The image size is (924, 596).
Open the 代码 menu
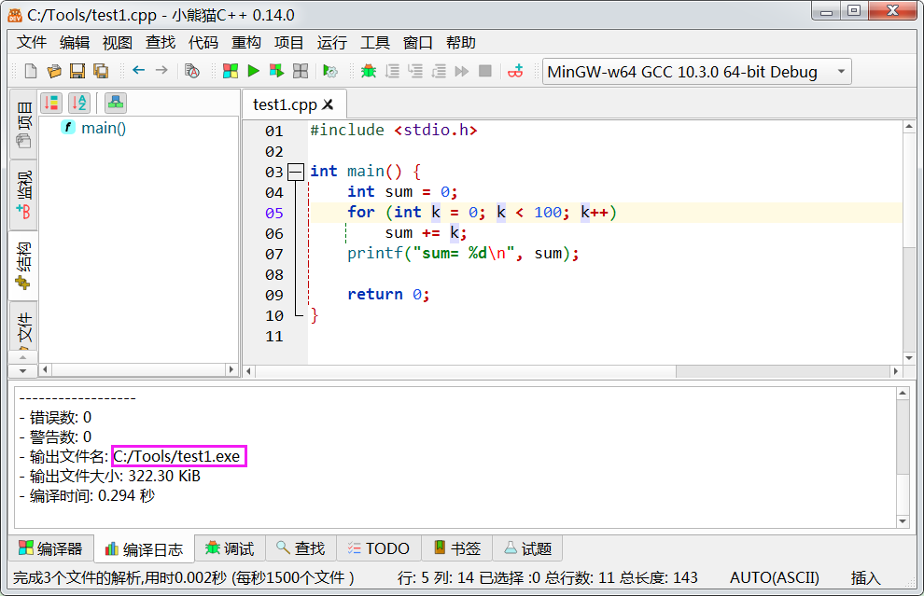pos(203,42)
